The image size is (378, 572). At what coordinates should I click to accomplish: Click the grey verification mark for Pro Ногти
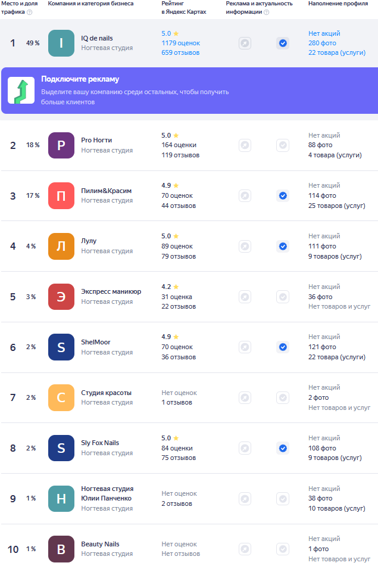(x=283, y=145)
